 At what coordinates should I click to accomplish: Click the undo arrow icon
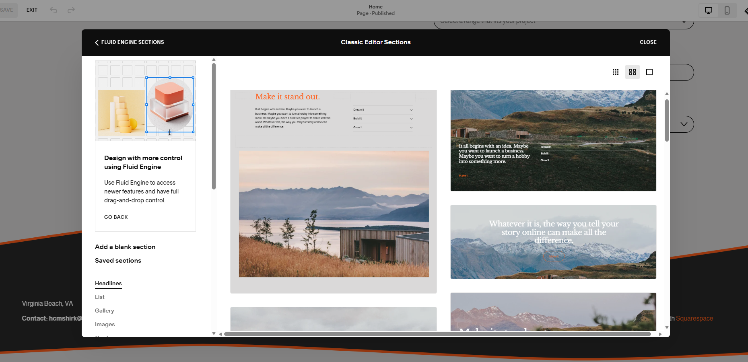[54, 10]
